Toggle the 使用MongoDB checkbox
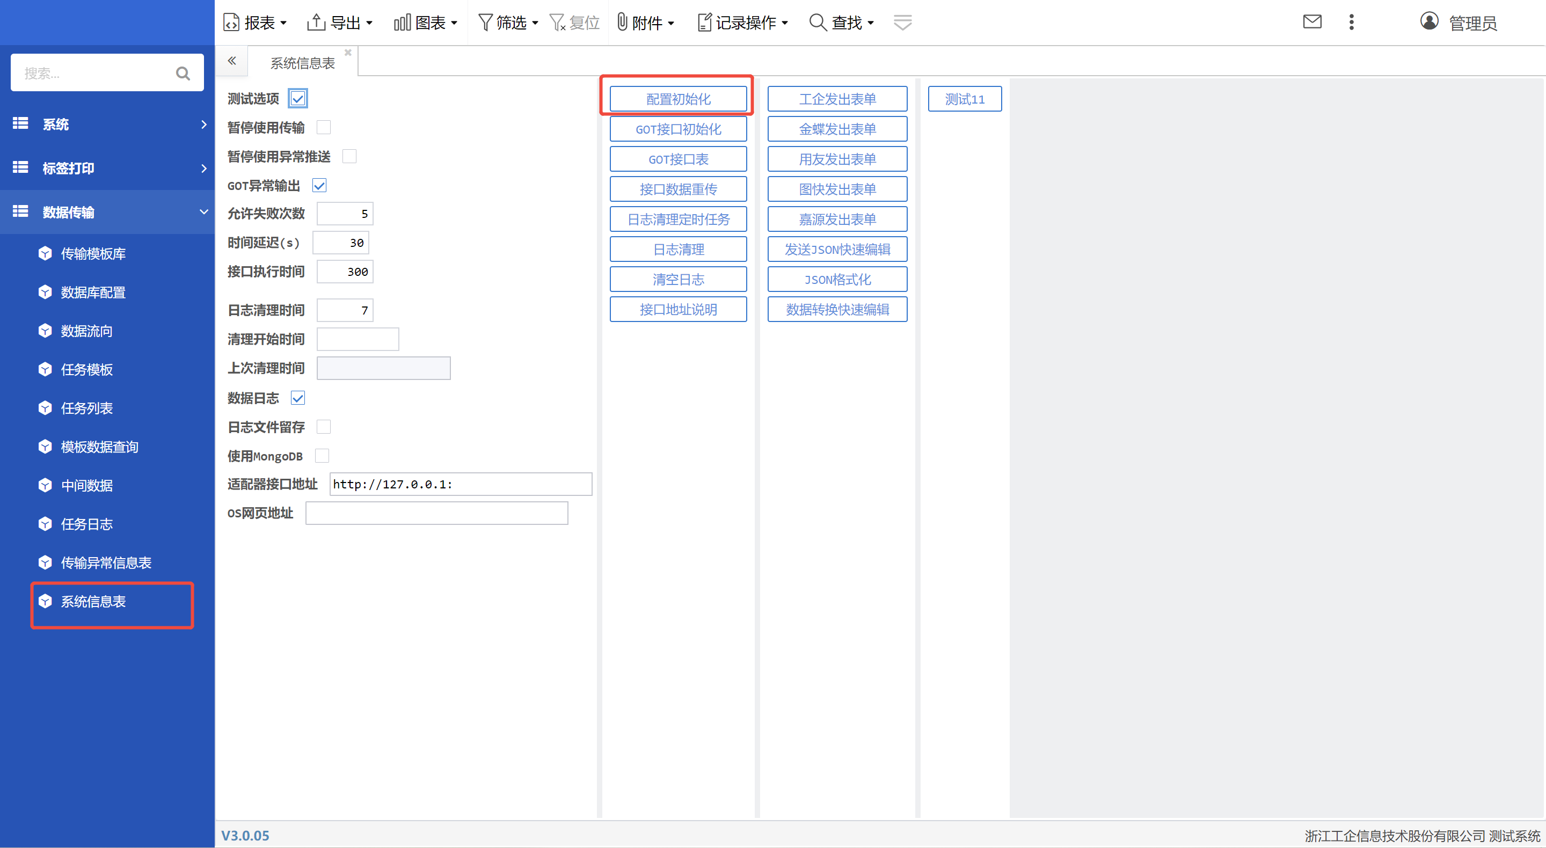This screenshot has width=1546, height=848. pos(322,456)
